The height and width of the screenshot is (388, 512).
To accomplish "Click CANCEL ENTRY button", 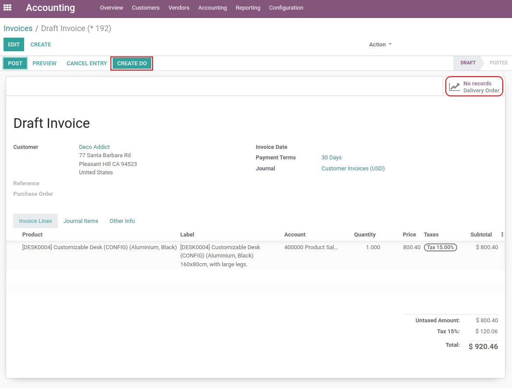I will point(87,63).
